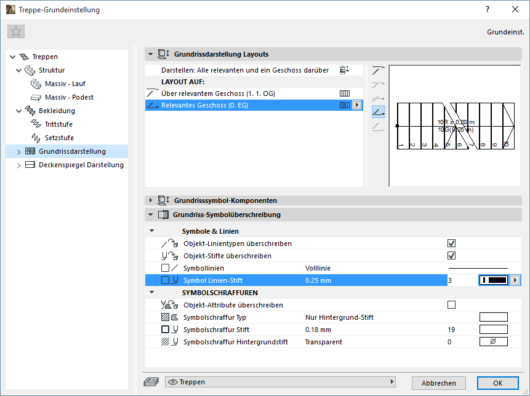Click the favorites star button
530x396 pixels.
point(16,31)
